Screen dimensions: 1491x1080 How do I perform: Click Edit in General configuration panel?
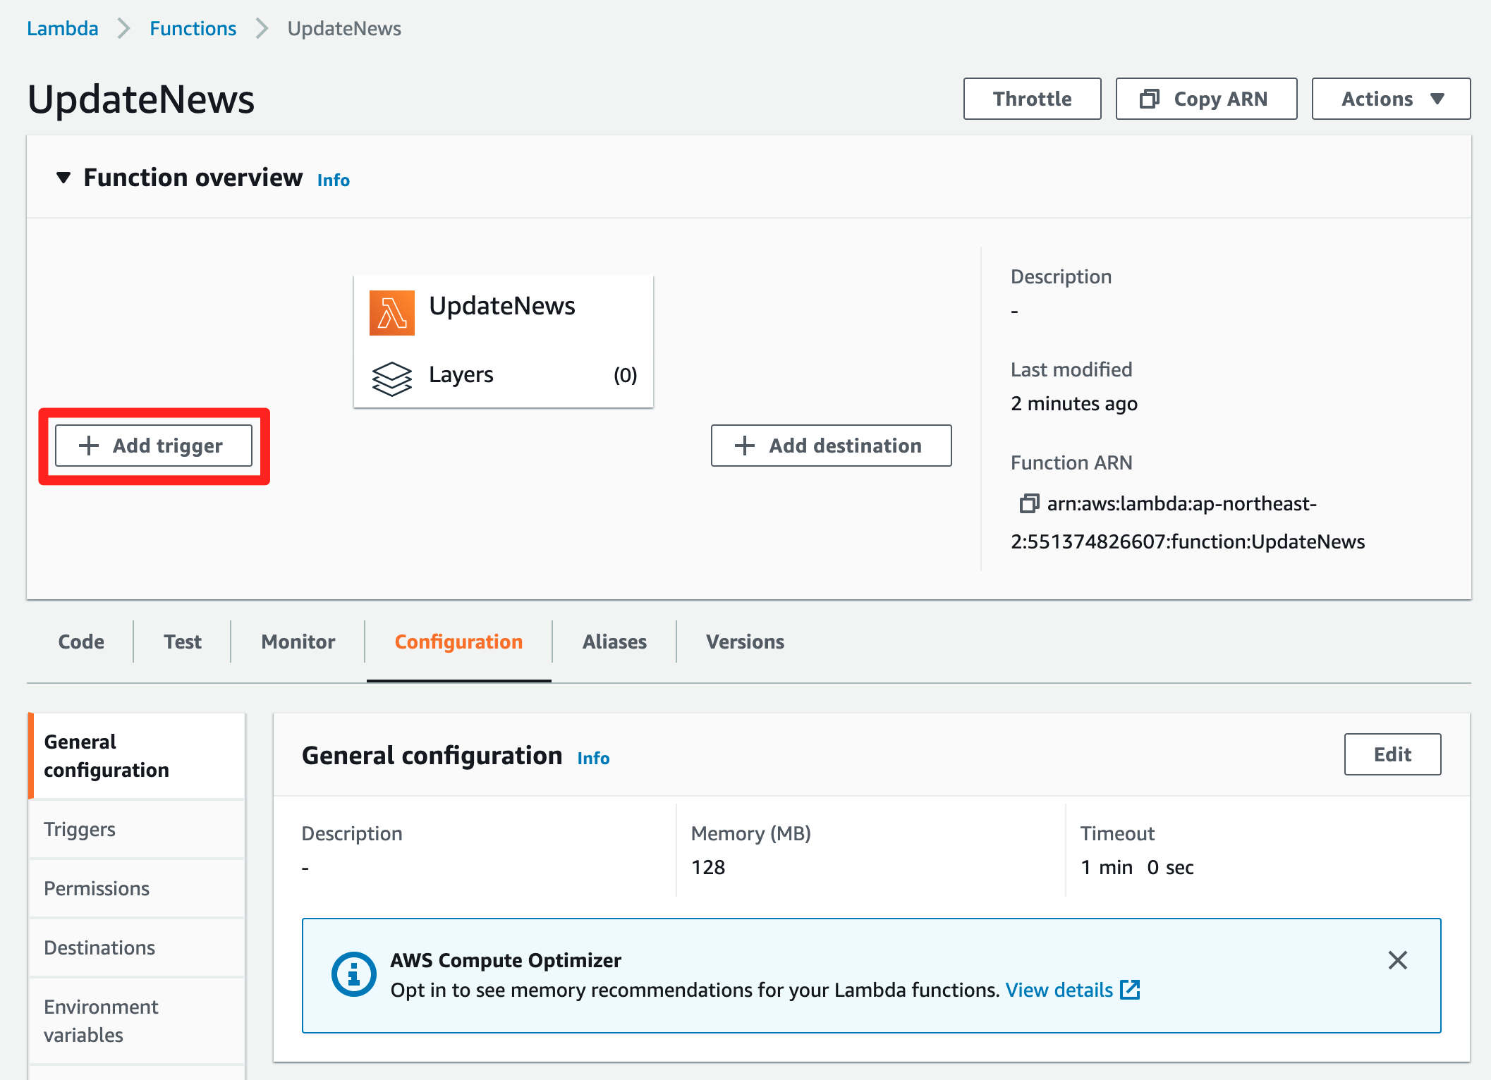pyautogui.click(x=1392, y=754)
